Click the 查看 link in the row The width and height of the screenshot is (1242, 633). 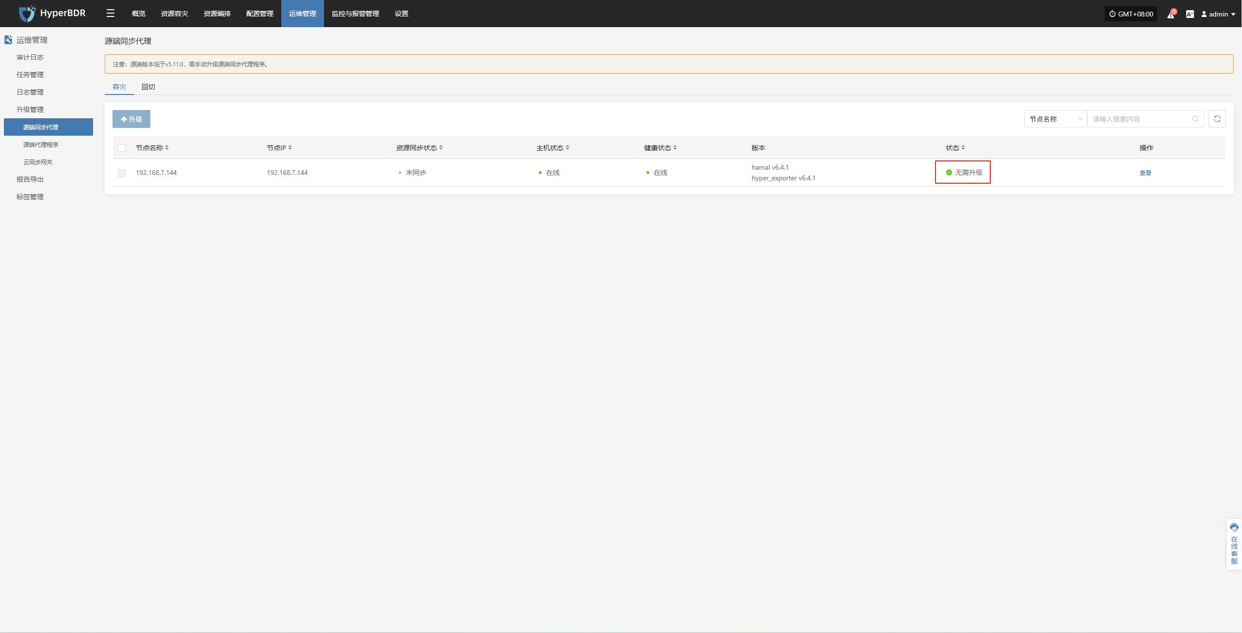pos(1145,173)
